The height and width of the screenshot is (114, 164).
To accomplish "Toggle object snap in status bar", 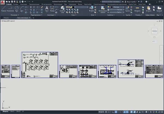I will click(x=127, y=112).
